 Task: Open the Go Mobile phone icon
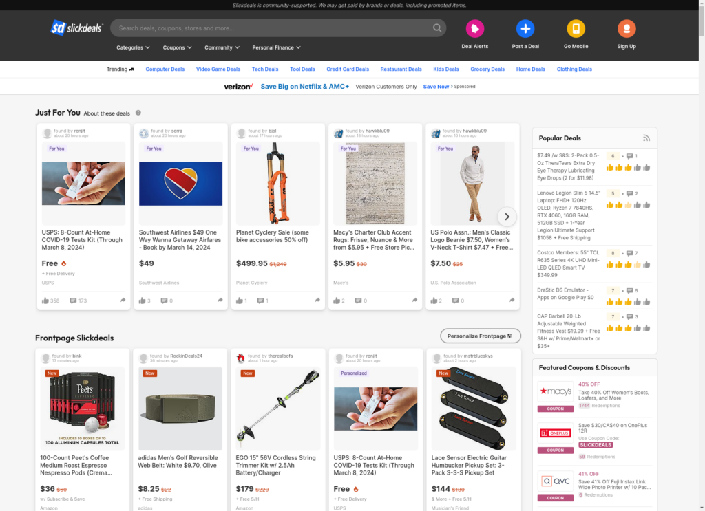point(576,29)
